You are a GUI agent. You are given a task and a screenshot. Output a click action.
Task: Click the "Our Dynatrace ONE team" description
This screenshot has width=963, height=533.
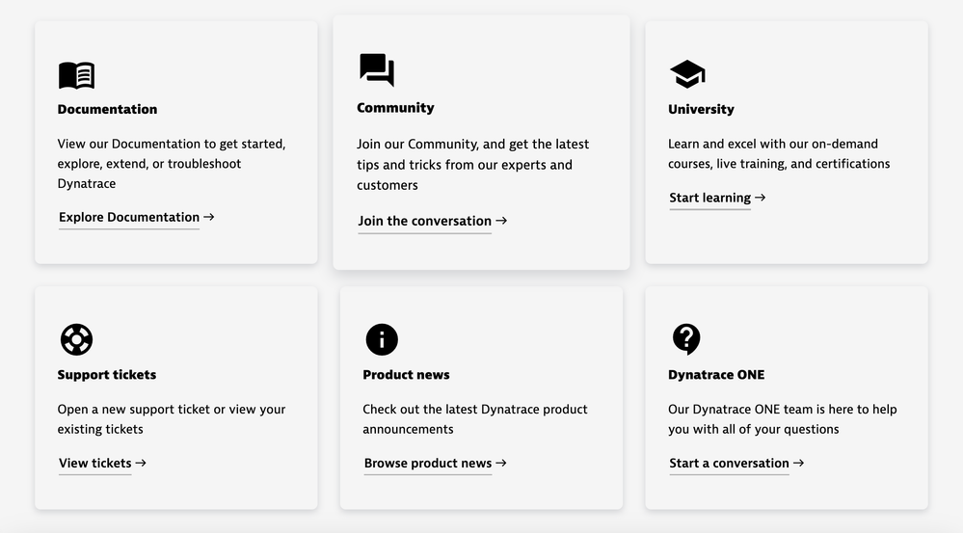pos(783,418)
